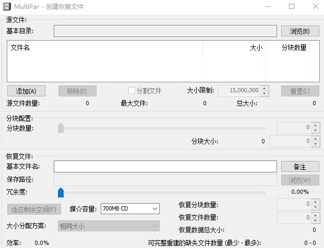Decrease 恢复分块数量 with spinner down arrow
This screenshot has height=248, width=324.
pyautogui.click(x=315, y=207)
